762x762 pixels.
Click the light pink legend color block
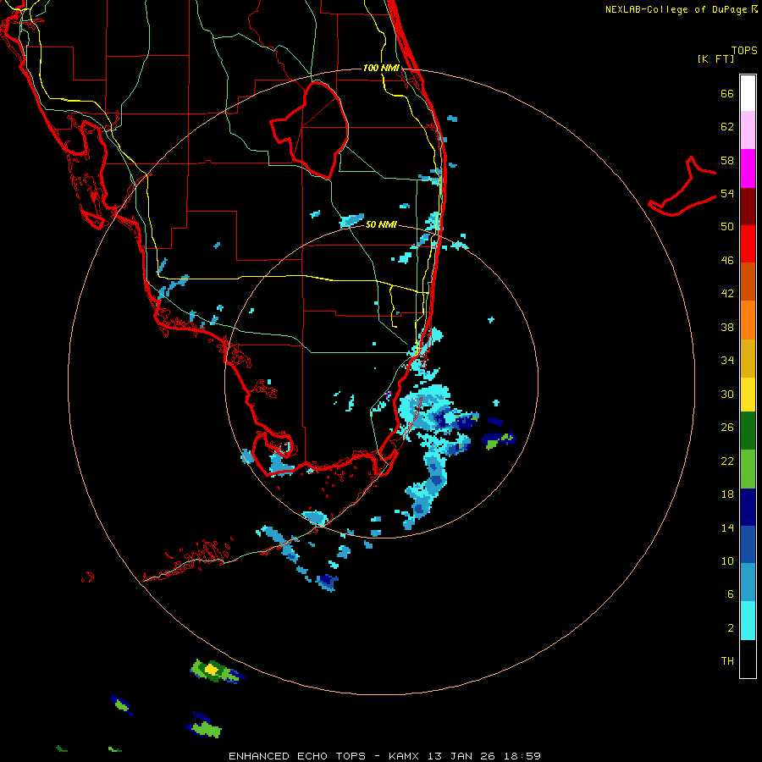[x=748, y=130]
